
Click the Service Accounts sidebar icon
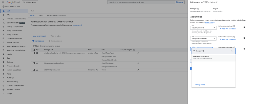(4, 43)
